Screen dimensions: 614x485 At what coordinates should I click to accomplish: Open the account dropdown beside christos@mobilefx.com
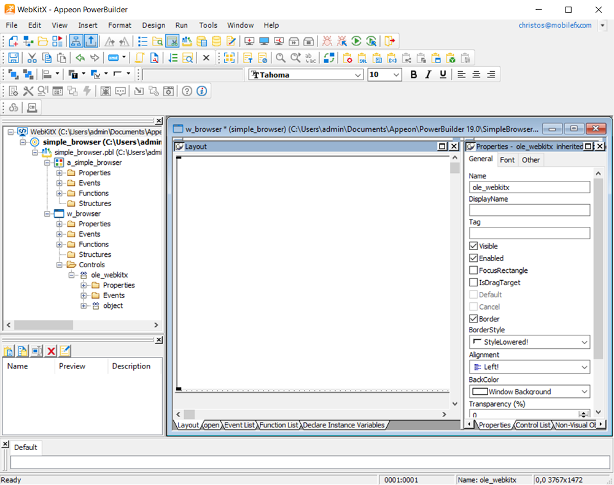[x=603, y=25]
